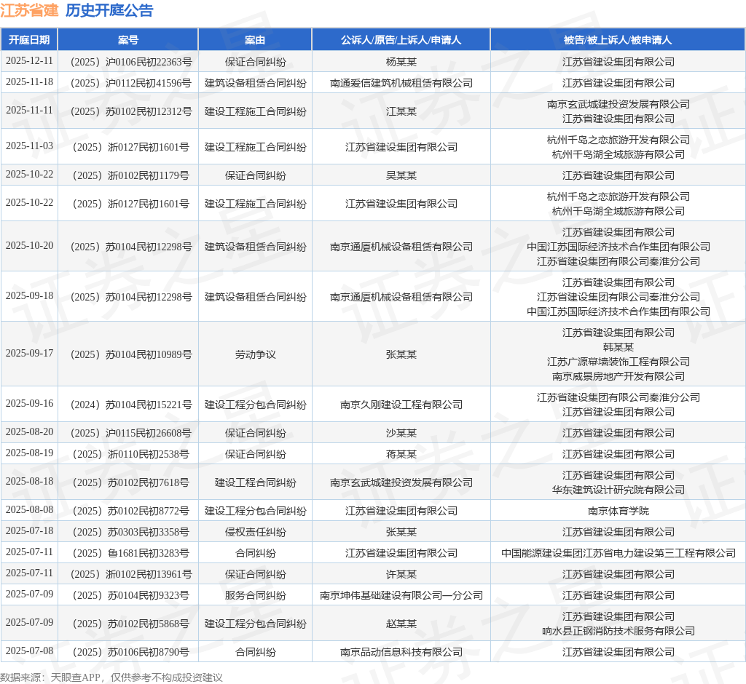Click 建设工程合同纠纷 case cause cell
746x684 pixels.
click(255, 483)
